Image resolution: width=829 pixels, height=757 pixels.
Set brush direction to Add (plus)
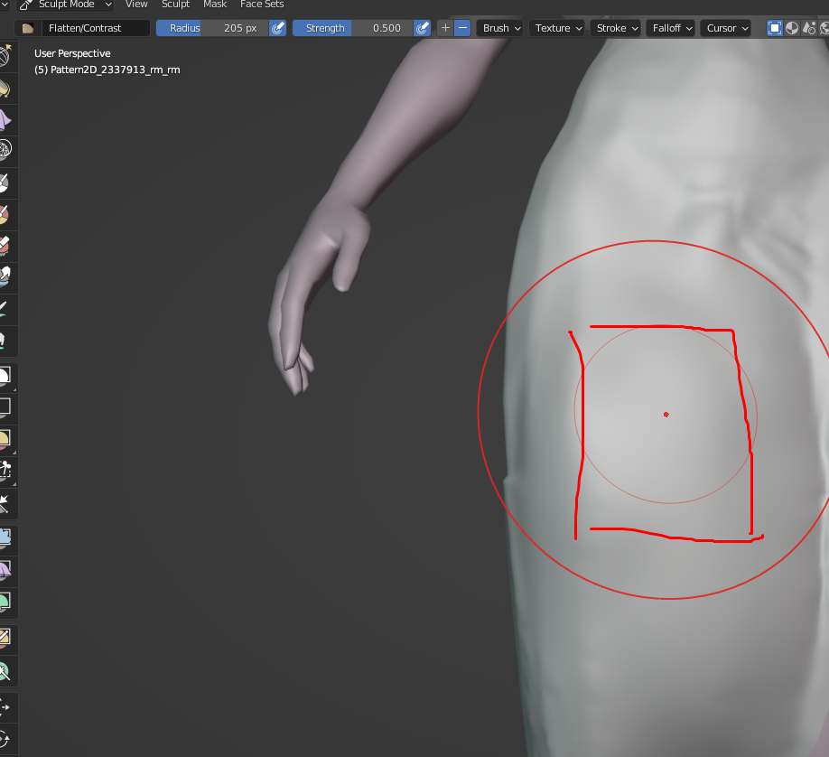click(x=446, y=28)
